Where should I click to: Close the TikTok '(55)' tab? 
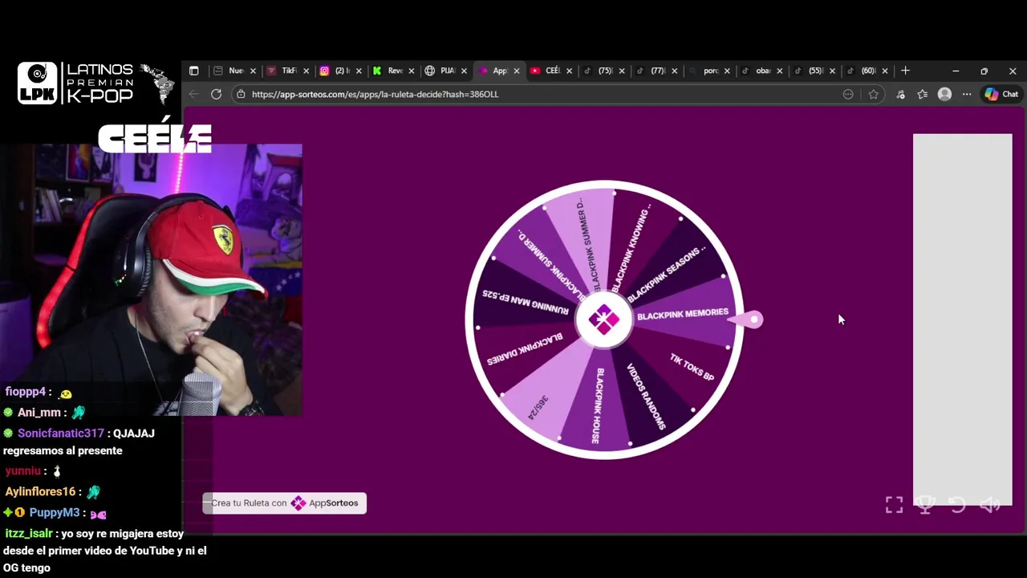832,71
